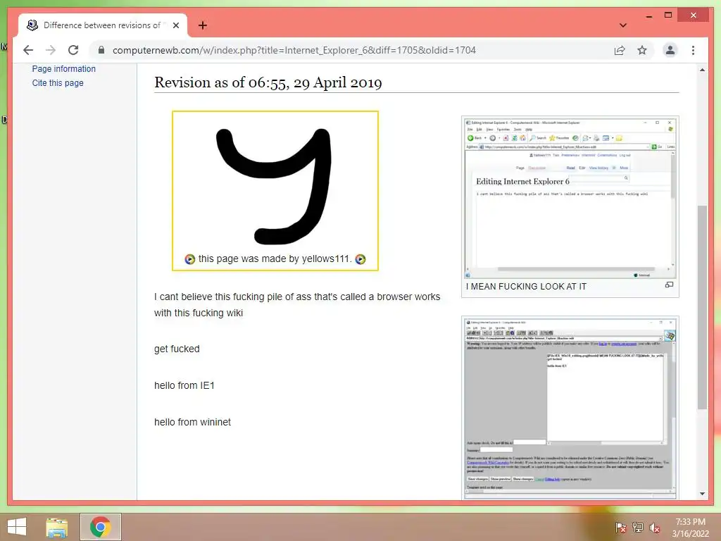Click the IE icon left of the caption
This screenshot has height=541, width=721.
(x=189, y=259)
